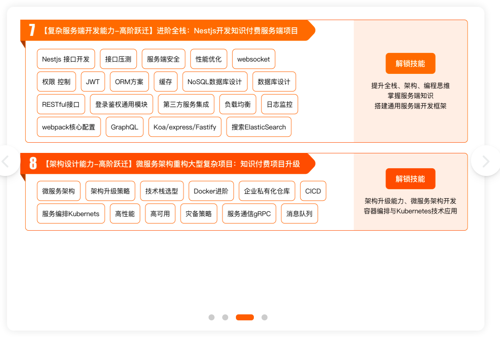Click the next slide arrow
Screen dimensions: 500x340
[x=485, y=161]
